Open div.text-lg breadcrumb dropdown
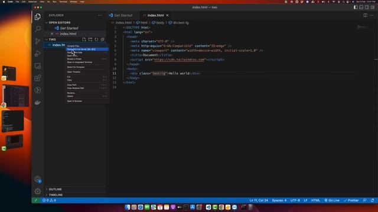Viewport: 378px width, 212px height. point(178,22)
